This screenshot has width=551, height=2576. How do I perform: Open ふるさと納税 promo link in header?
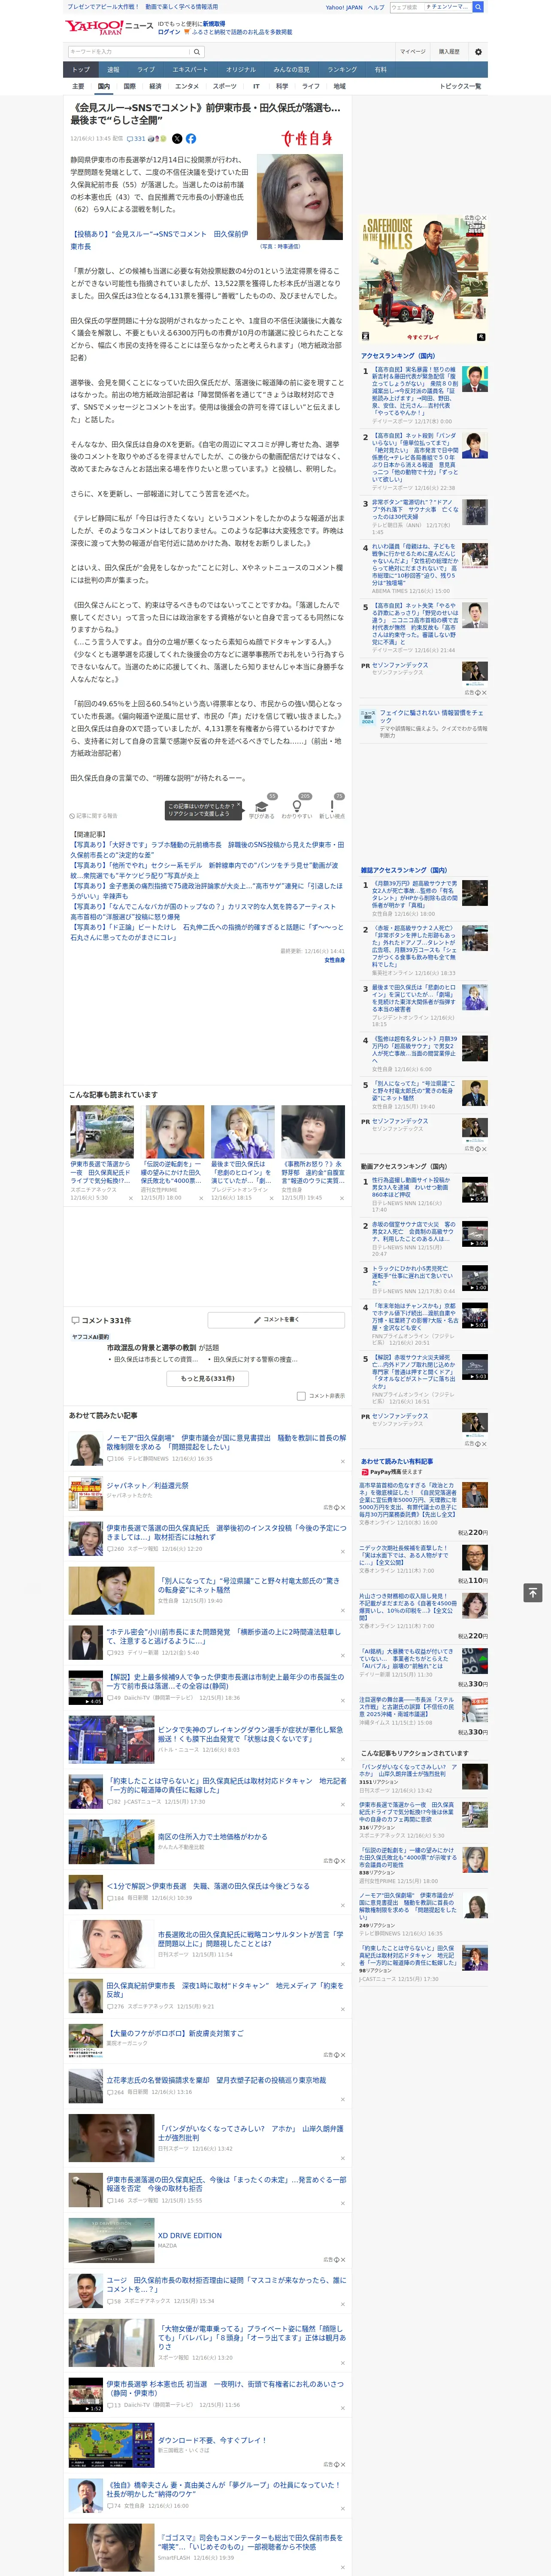click(x=238, y=32)
